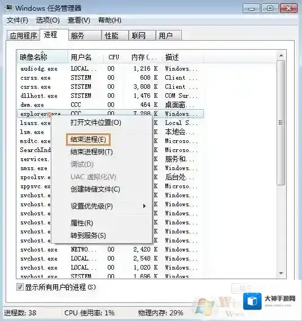Image resolution: width=302 pixels, height=321 pixels.
Task: Click the 后台处... description cell
Action: [180, 177]
